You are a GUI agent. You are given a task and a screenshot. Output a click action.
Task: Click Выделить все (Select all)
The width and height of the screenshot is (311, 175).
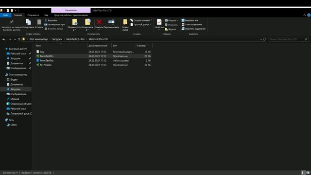tap(190, 20)
